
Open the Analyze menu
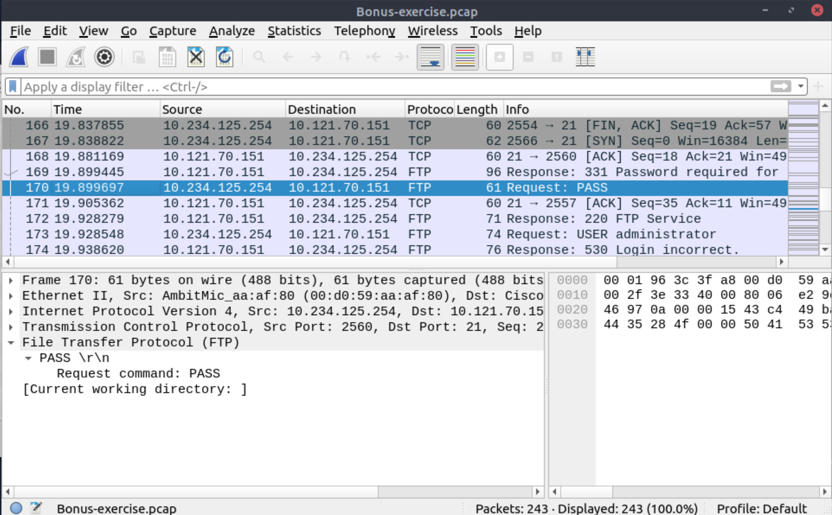click(x=232, y=31)
